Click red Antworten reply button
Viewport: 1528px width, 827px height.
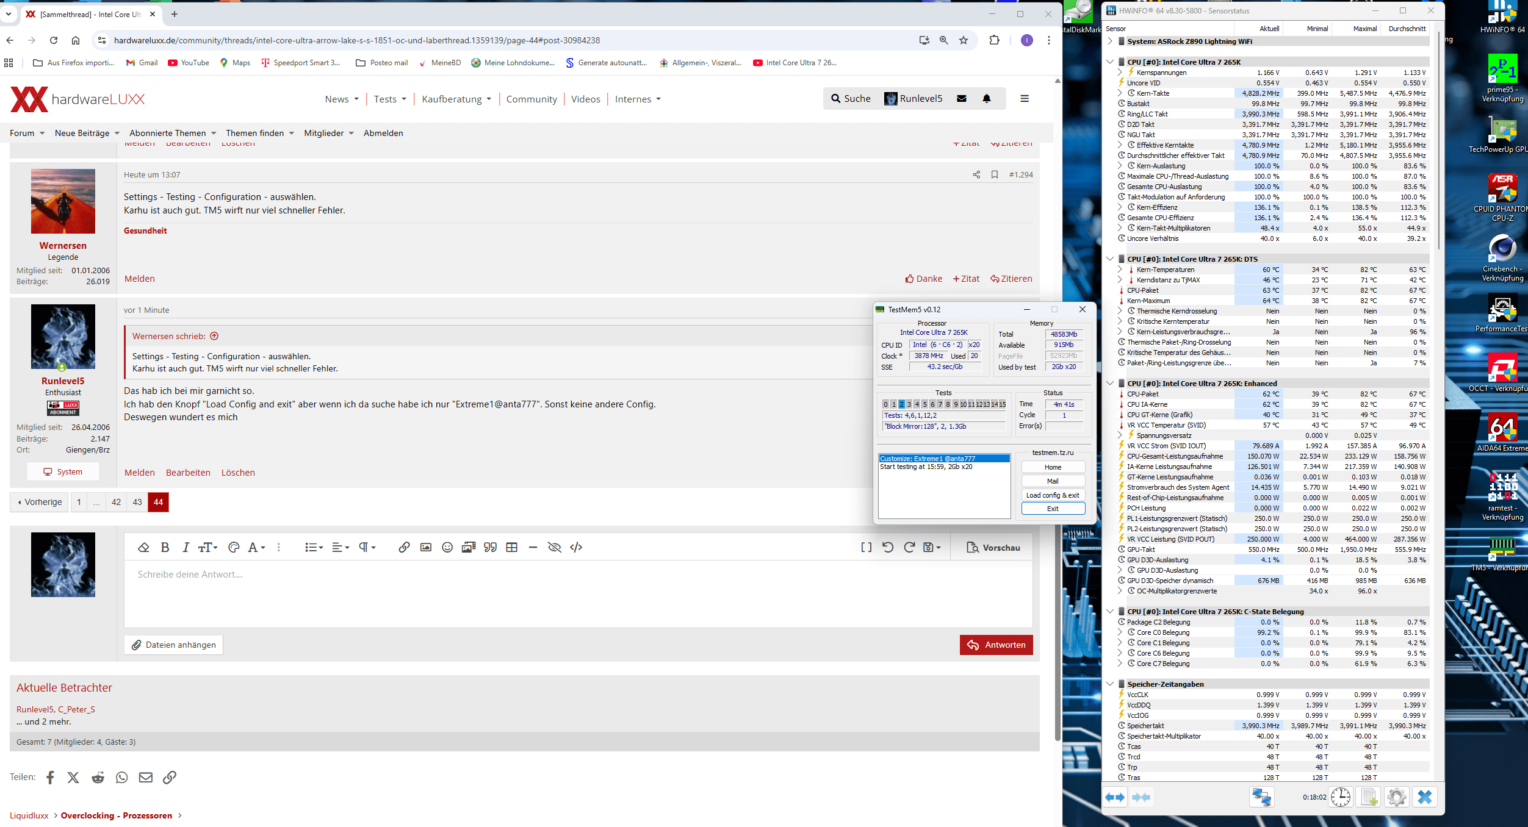pyautogui.click(x=996, y=645)
